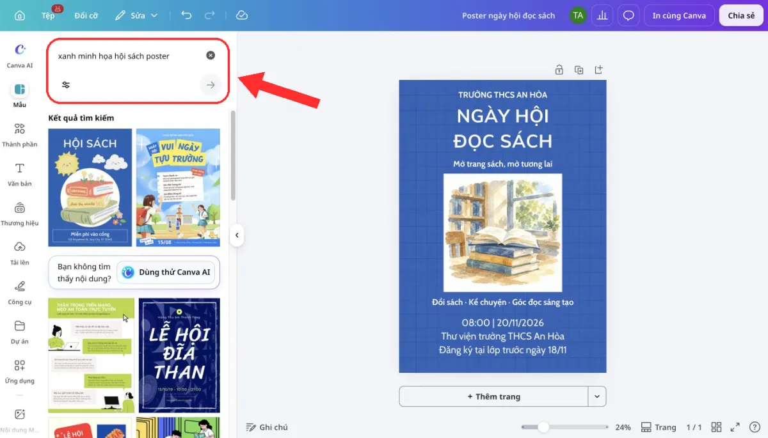This screenshot has width=768, height=438.
Task: Select the Hội Sách template thumbnail
Action: point(90,187)
